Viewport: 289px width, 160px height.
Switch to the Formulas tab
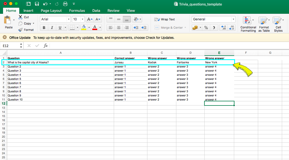(x=77, y=10)
